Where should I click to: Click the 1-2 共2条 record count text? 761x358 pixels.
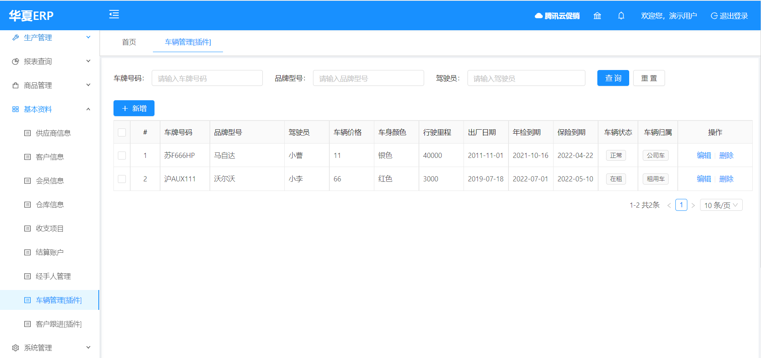pyautogui.click(x=644, y=205)
